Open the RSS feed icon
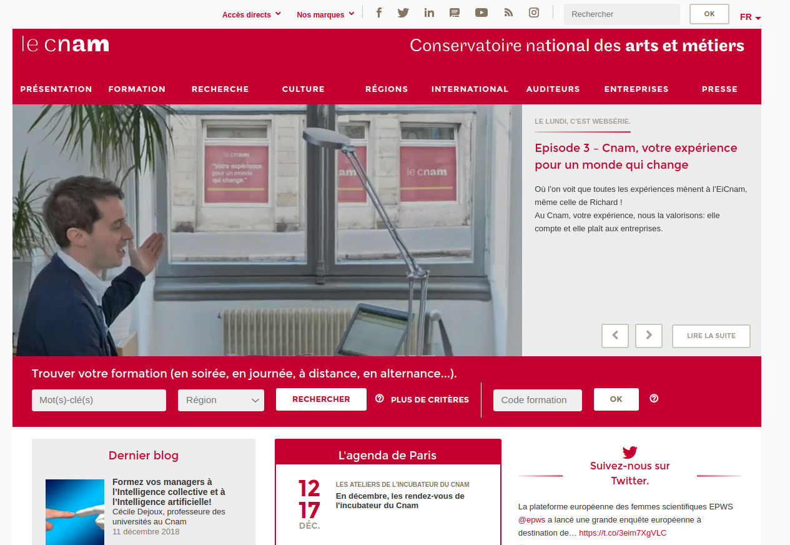This screenshot has height=545, width=790. click(x=508, y=12)
